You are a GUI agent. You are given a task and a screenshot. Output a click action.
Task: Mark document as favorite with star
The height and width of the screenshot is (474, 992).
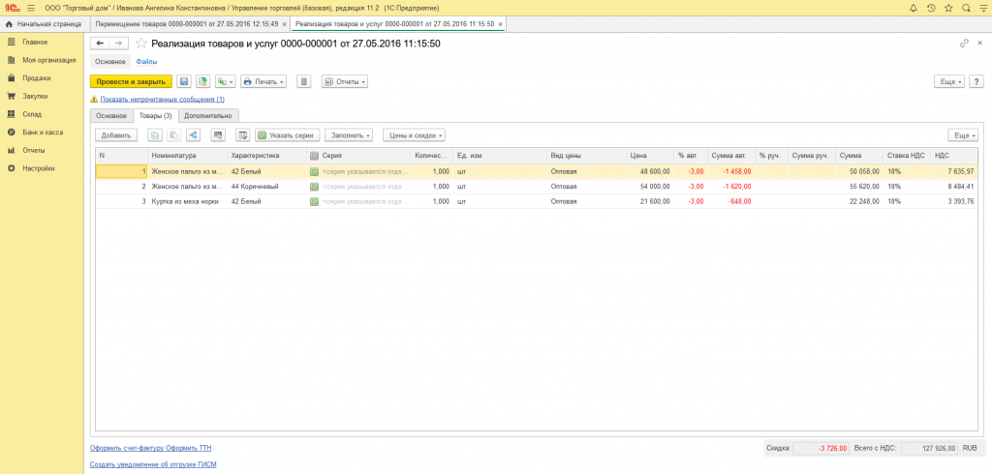141,44
